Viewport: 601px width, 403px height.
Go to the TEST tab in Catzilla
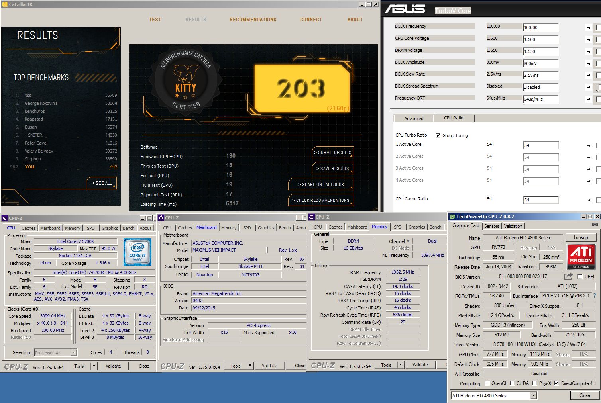tap(155, 19)
